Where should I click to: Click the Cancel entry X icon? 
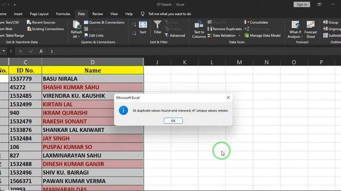pyautogui.click(x=20, y=51)
